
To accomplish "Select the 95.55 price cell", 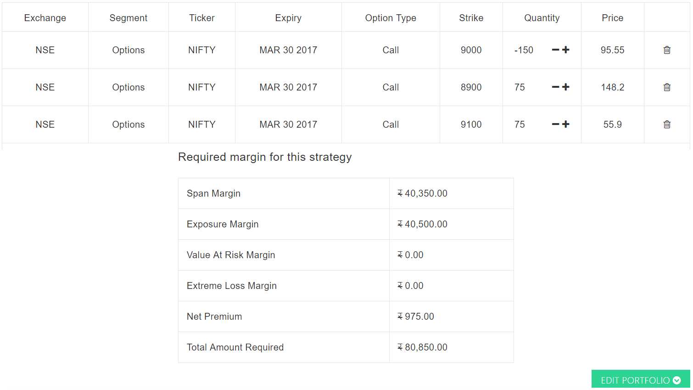I will [x=612, y=50].
